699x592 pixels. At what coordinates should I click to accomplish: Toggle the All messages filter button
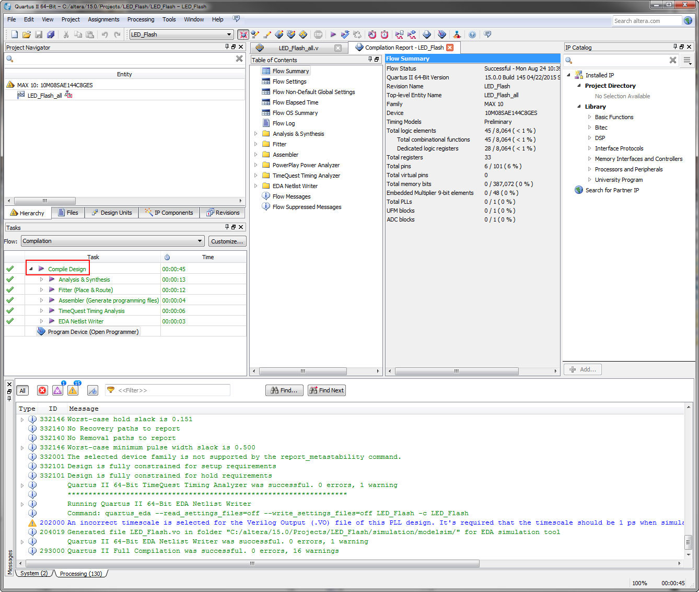22,390
